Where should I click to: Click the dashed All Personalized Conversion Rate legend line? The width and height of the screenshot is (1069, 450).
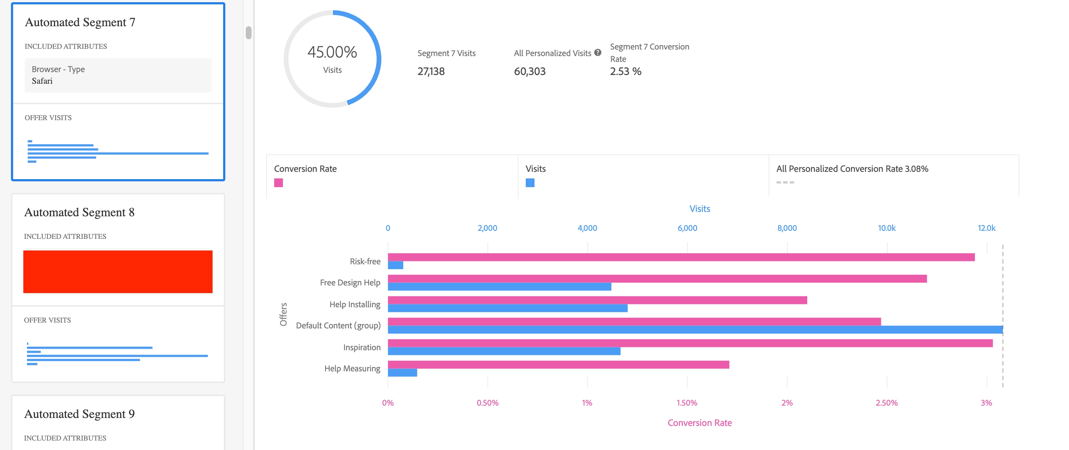point(785,182)
